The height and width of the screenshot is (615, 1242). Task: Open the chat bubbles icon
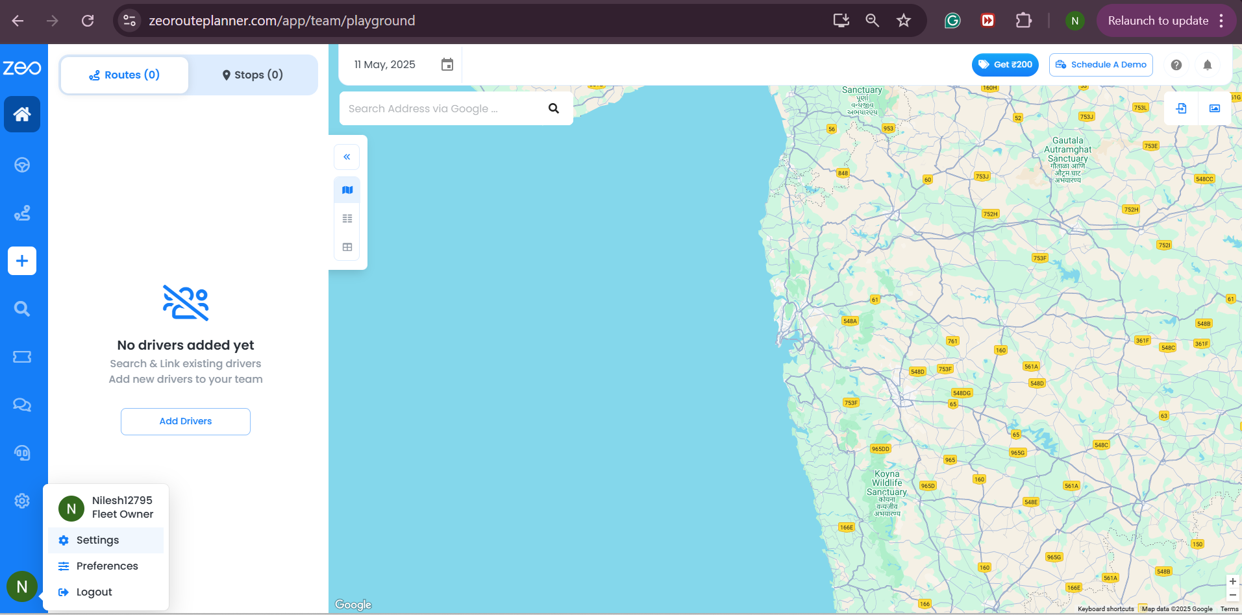[x=22, y=405]
